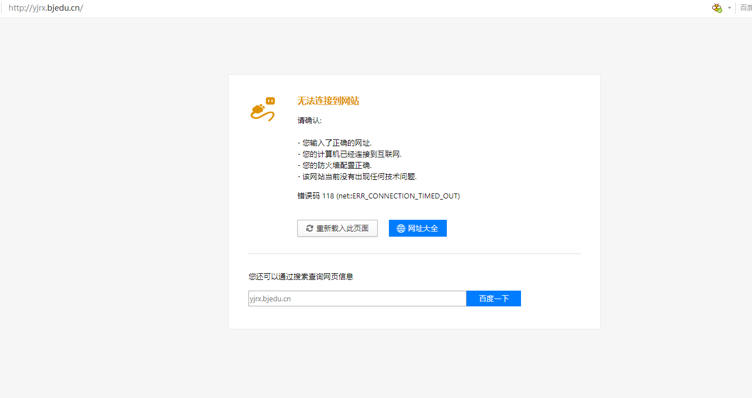The width and height of the screenshot is (752, 398).
Task: Click the horizontal divider line in error card
Action: point(414,254)
